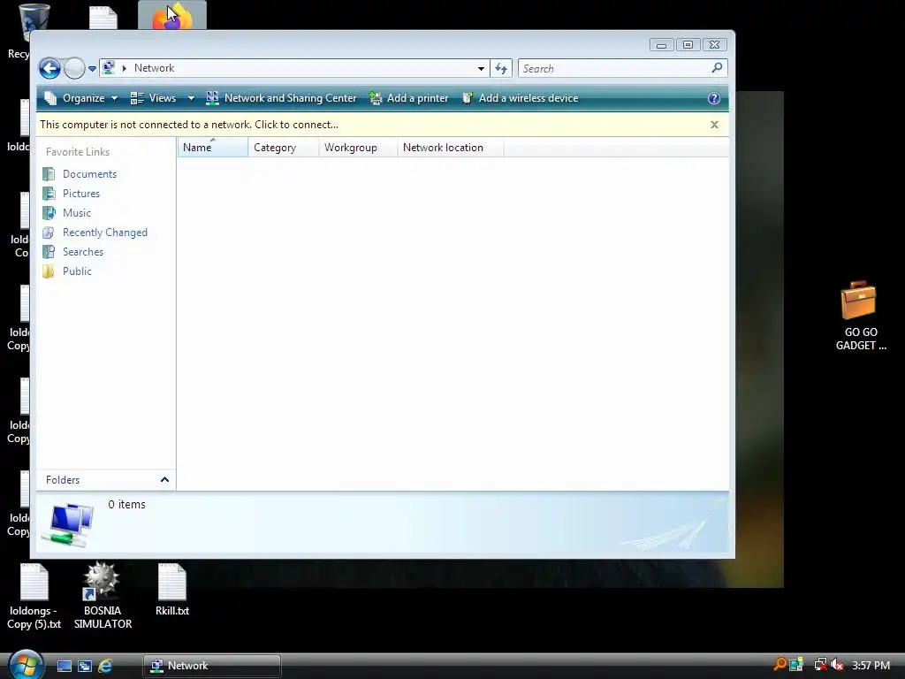Click the breadcrumb arrow before Network
This screenshot has height=679, width=905.
(124, 68)
